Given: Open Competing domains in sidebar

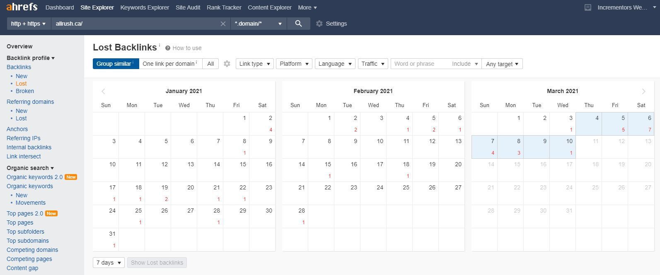Looking at the screenshot, I should coord(32,250).
